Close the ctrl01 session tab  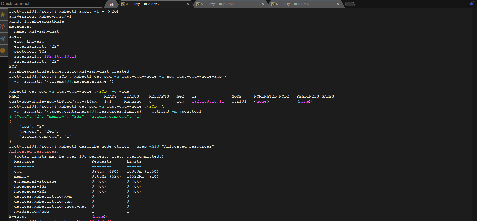(x=188, y=4)
